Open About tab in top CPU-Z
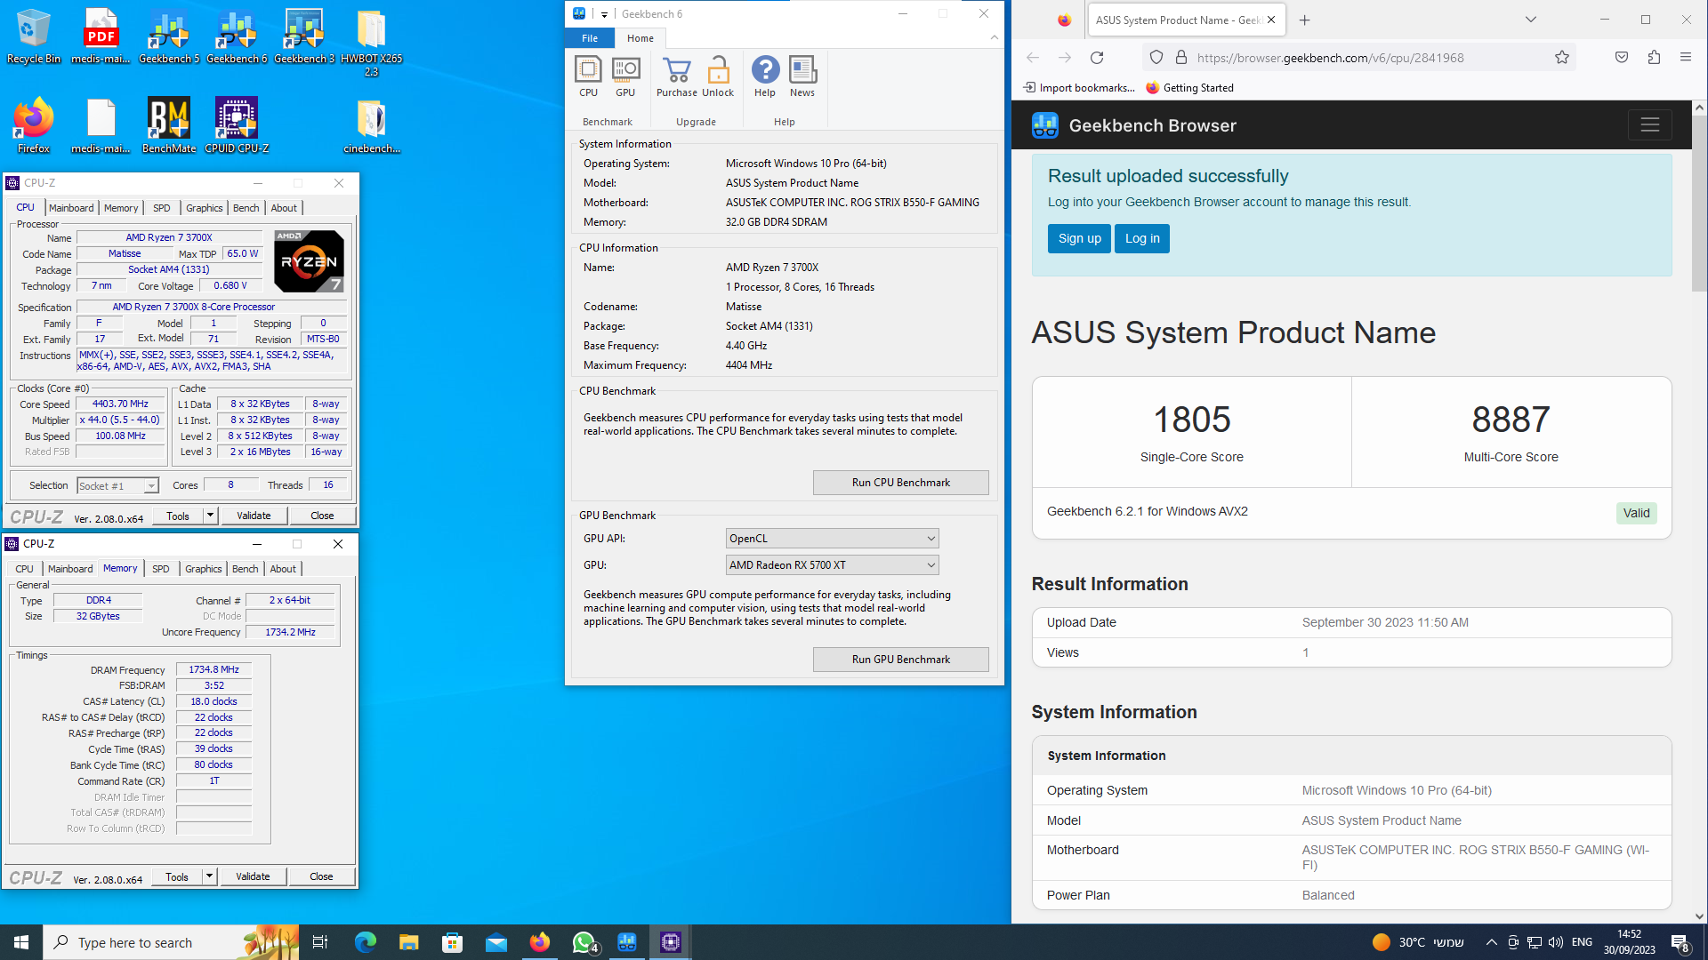The image size is (1708, 960). [284, 208]
